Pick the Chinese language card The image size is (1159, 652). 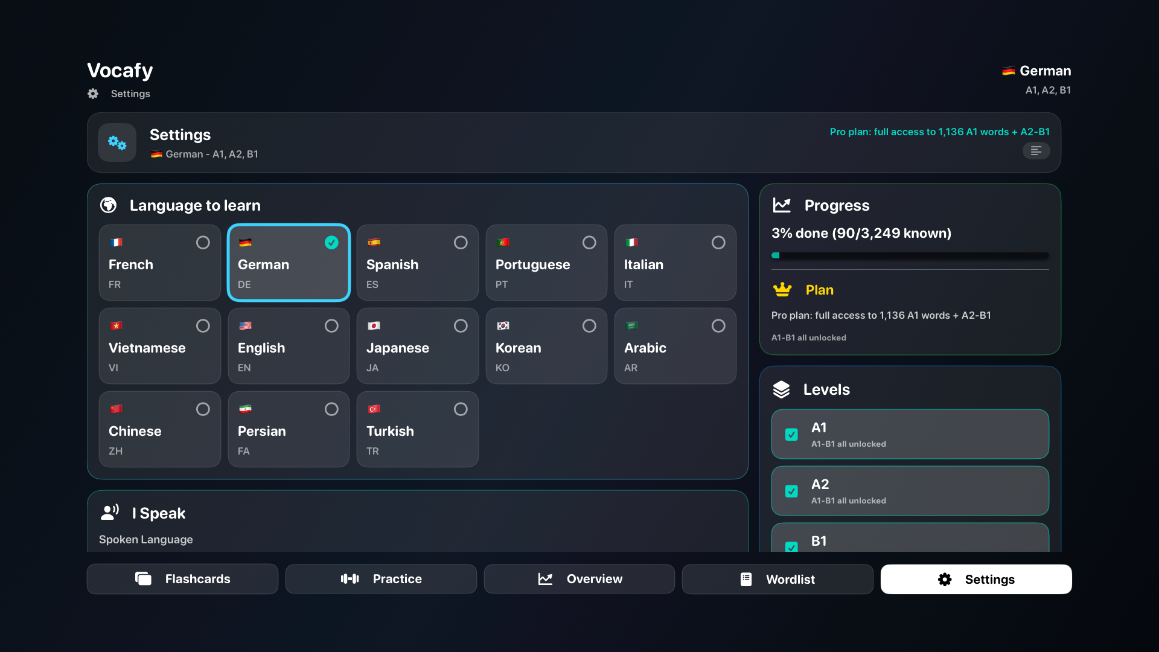pos(160,429)
